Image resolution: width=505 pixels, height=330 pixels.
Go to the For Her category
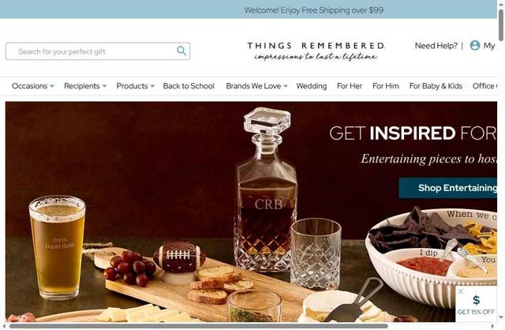(x=350, y=86)
